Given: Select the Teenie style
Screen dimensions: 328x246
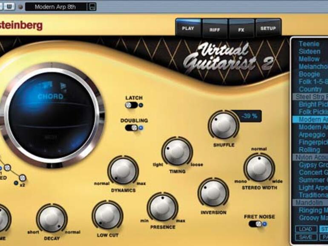Looking at the screenshot, I should coord(311,44).
